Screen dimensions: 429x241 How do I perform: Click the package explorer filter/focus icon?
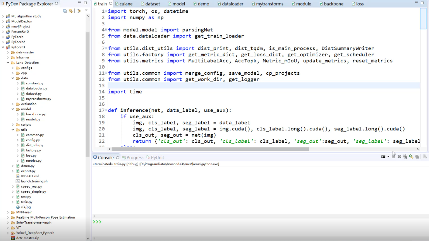79,11
